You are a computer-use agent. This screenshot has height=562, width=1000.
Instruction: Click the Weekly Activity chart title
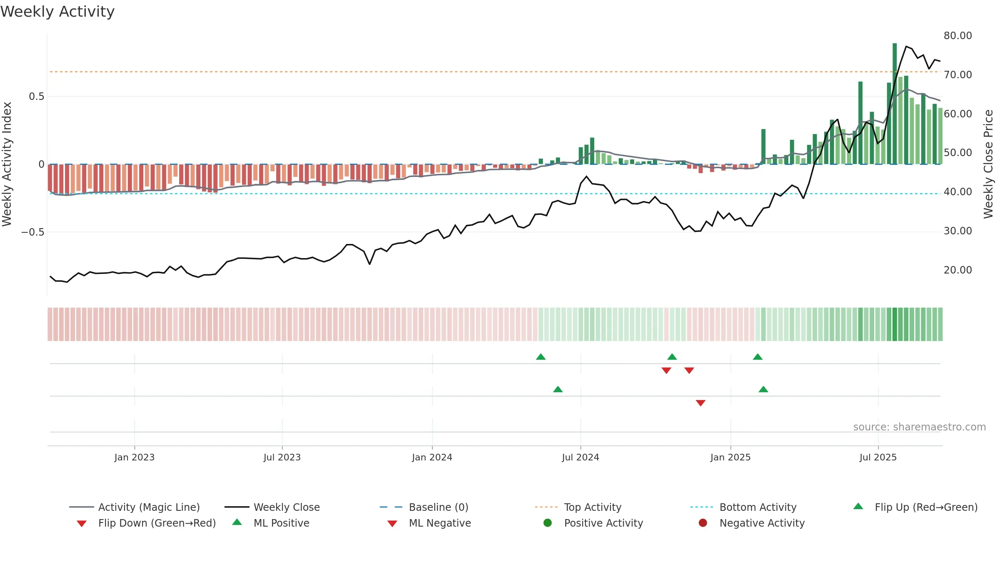(57, 12)
